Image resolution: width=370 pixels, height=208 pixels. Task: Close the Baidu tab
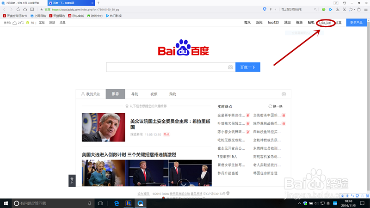coord(92,3)
